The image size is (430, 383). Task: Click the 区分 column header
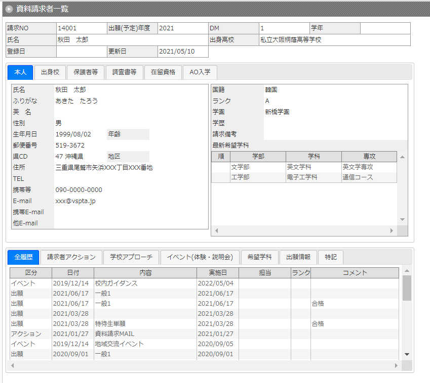point(31,273)
